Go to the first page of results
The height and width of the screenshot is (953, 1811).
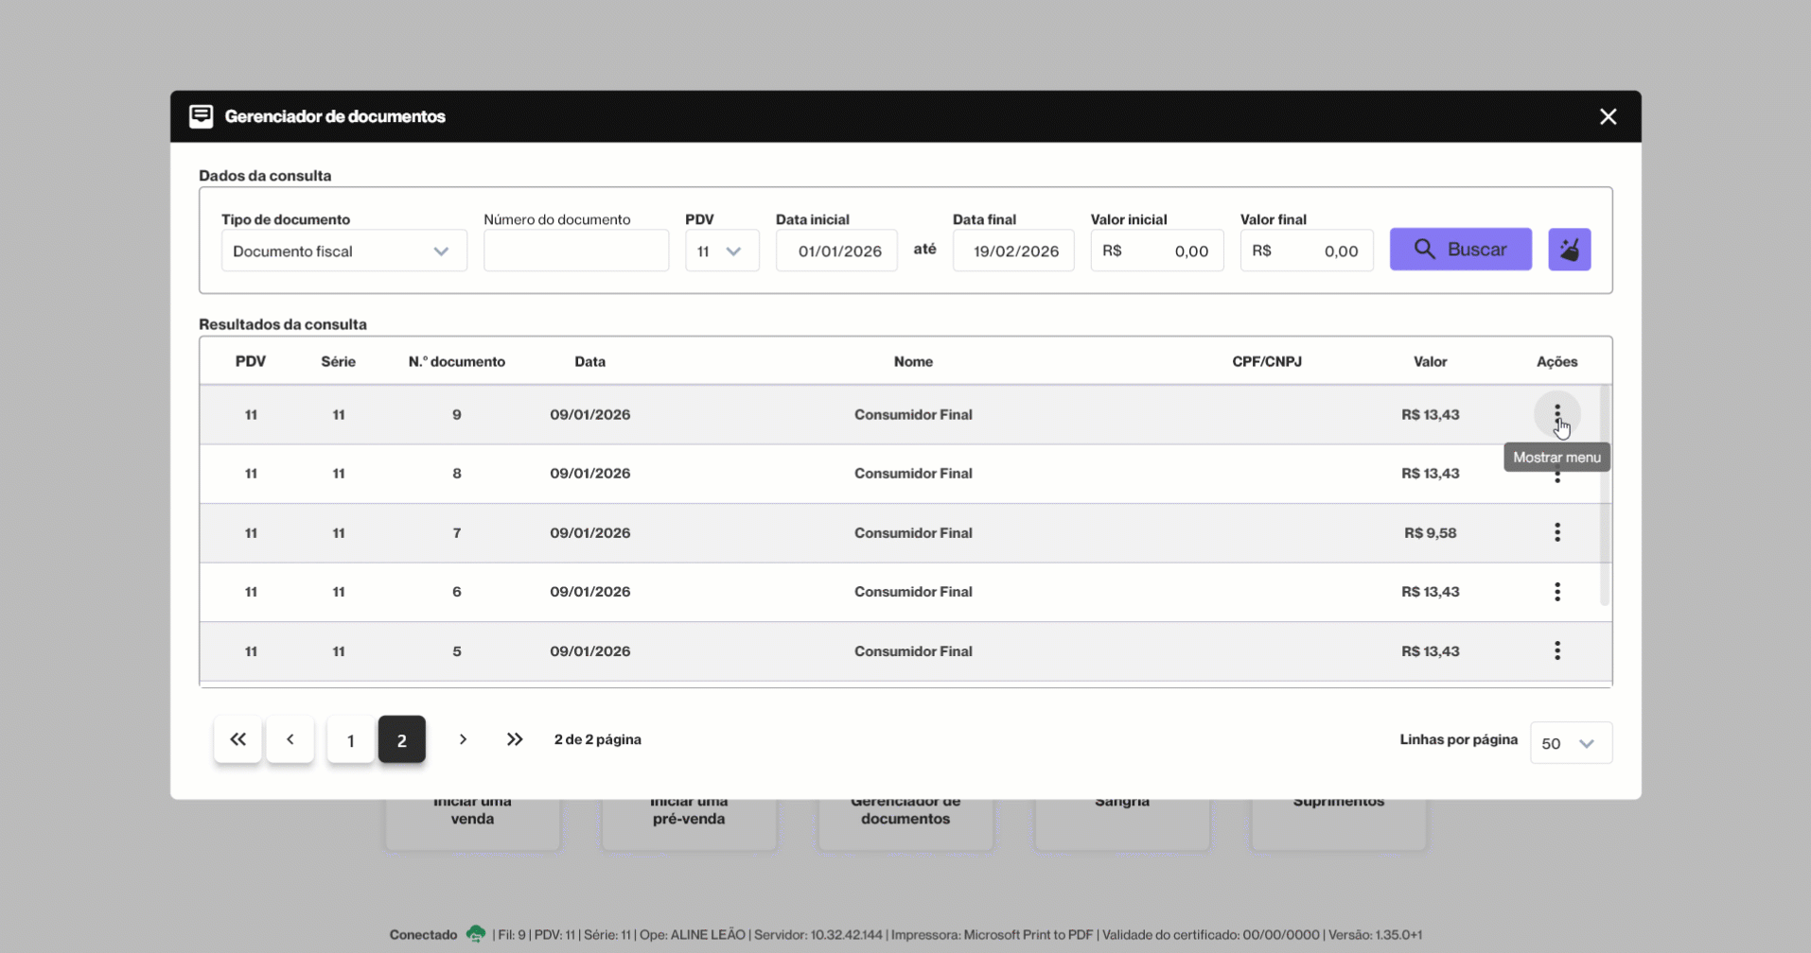pyautogui.click(x=237, y=739)
